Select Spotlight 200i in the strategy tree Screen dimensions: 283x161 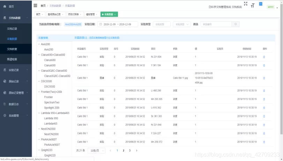(x=52, y=108)
